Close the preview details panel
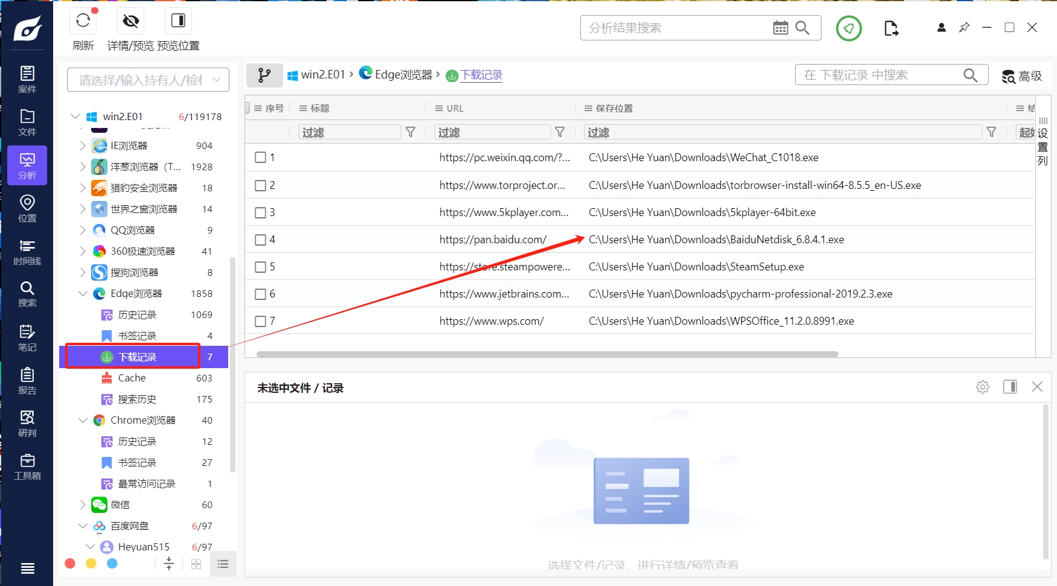This screenshot has width=1057, height=586. [1037, 386]
